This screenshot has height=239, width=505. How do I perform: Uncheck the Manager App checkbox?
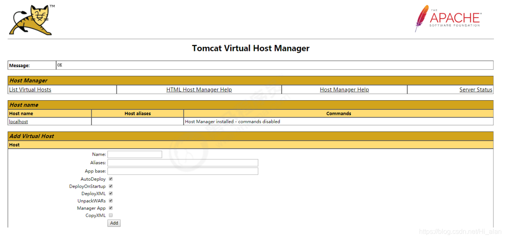tap(111, 208)
